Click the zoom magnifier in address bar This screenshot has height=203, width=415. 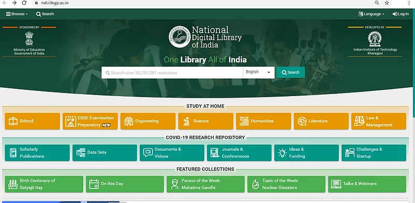(377, 3)
